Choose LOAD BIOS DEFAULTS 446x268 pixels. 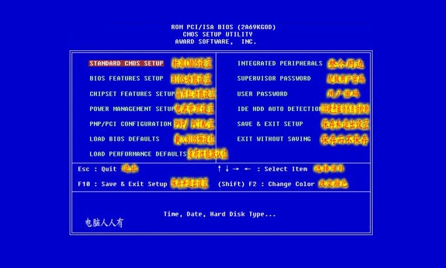[124, 139]
